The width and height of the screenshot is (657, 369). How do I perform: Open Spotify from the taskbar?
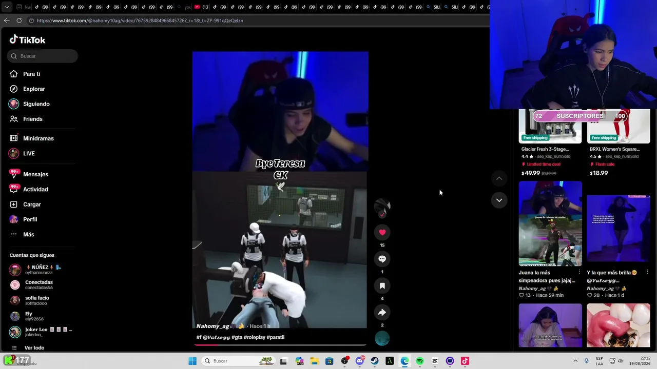click(420, 361)
